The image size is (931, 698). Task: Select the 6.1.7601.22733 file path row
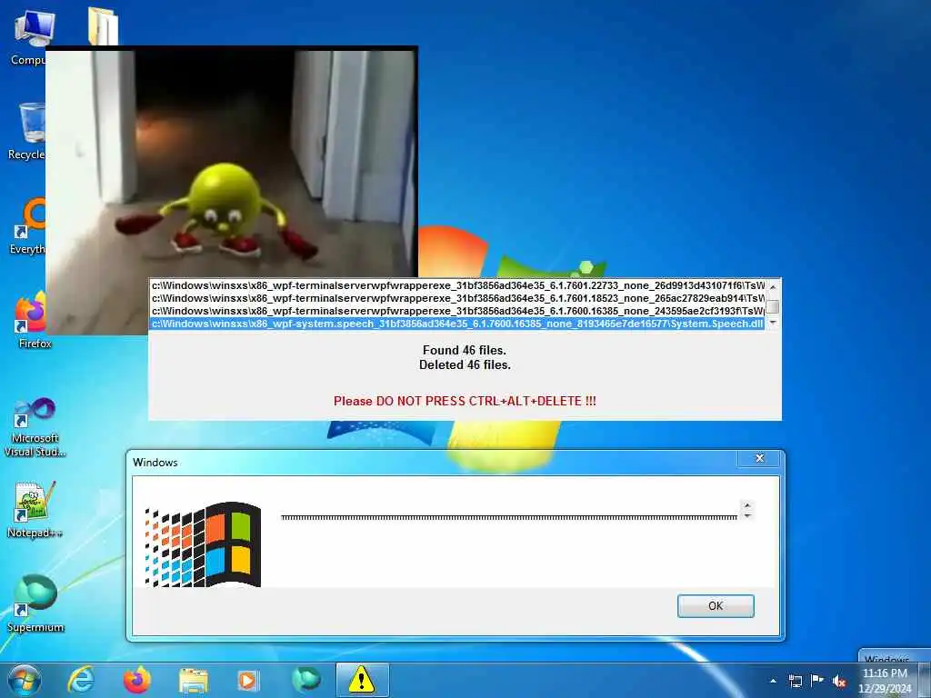pos(457,285)
